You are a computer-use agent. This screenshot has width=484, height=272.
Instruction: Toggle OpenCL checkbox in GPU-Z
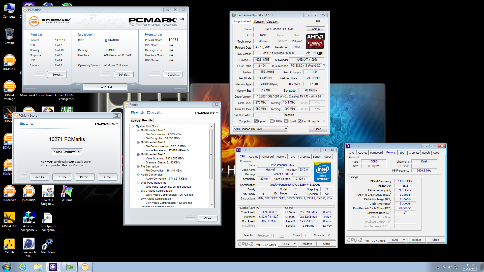(x=256, y=121)
